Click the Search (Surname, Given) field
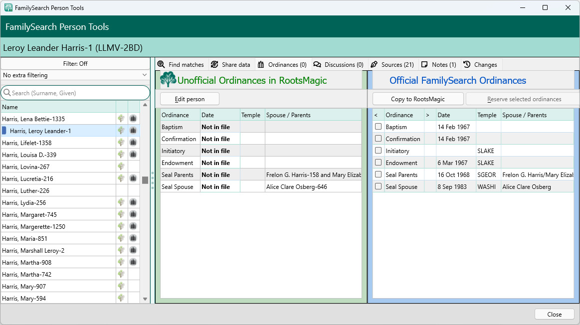 (80, 93)
